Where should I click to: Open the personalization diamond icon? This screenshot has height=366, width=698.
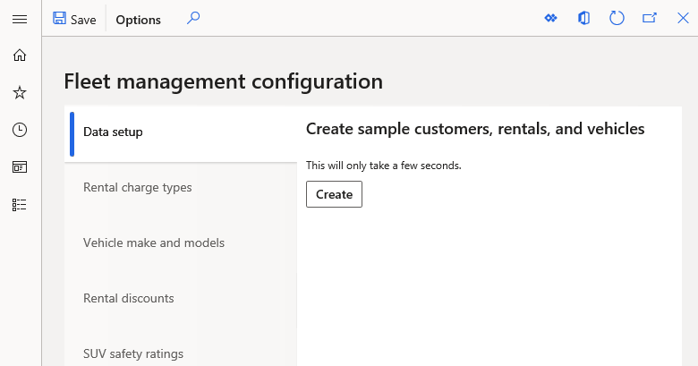[x=551, y=19]
